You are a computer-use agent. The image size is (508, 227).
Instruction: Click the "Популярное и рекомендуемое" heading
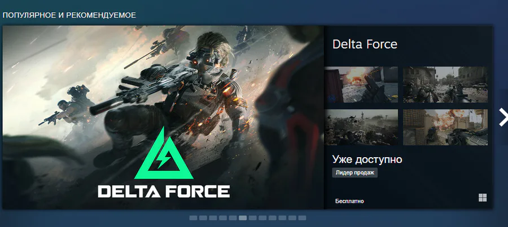pos(69,15)
